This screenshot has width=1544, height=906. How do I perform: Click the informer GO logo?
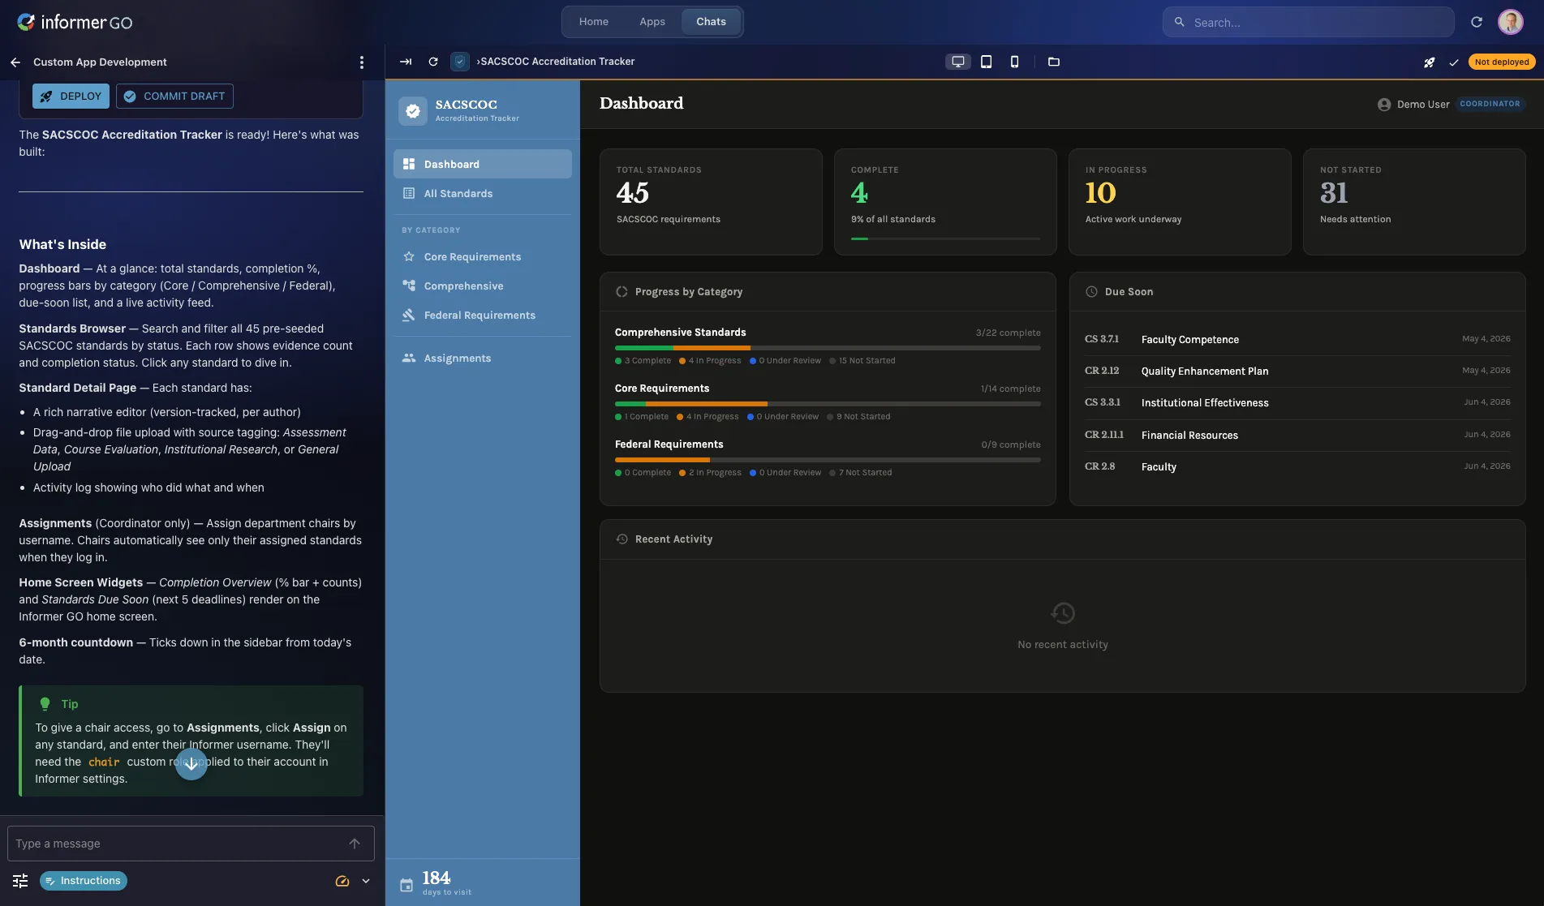click(x=73, y=22)
